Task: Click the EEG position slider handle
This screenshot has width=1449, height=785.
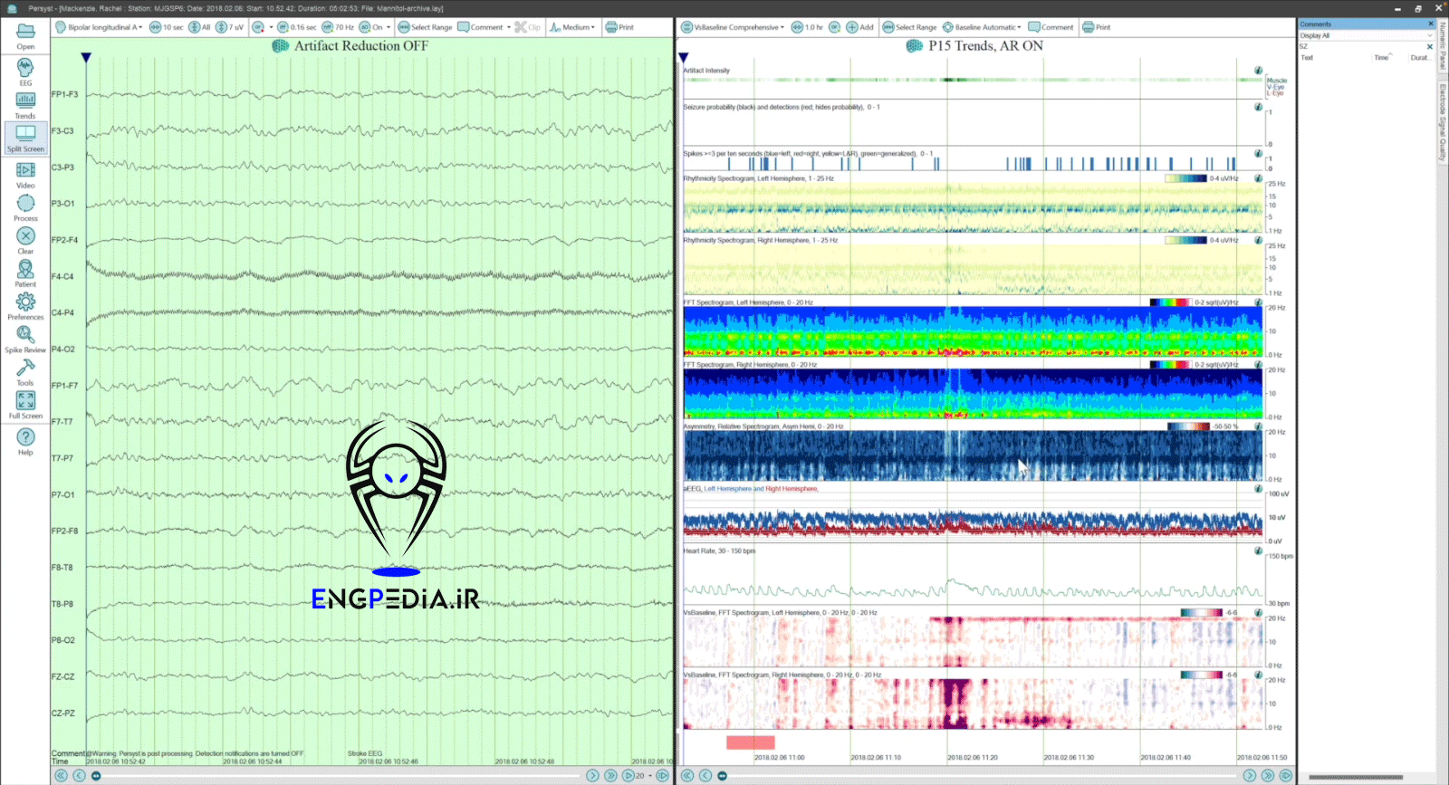Action: pos(96,776)
